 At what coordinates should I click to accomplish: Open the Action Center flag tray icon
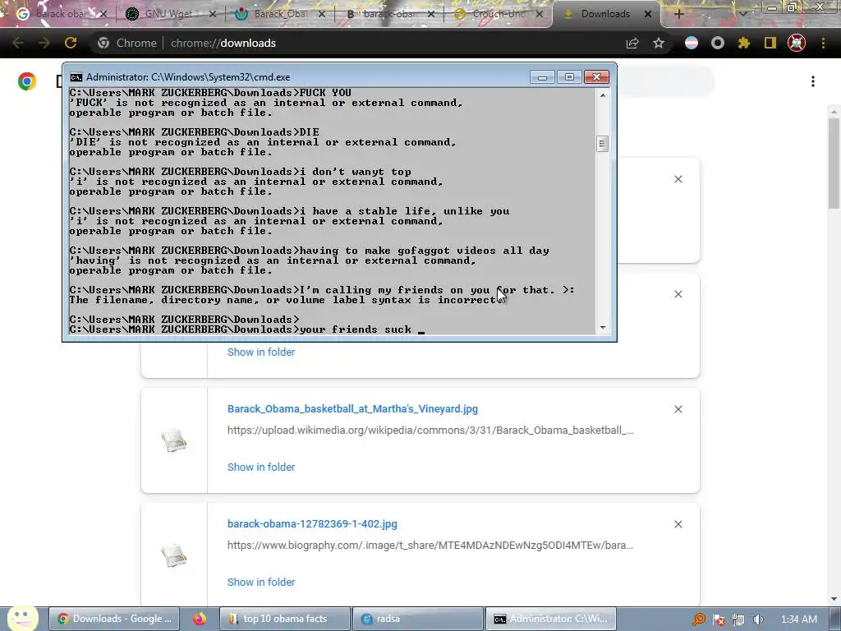pos(719,619)
